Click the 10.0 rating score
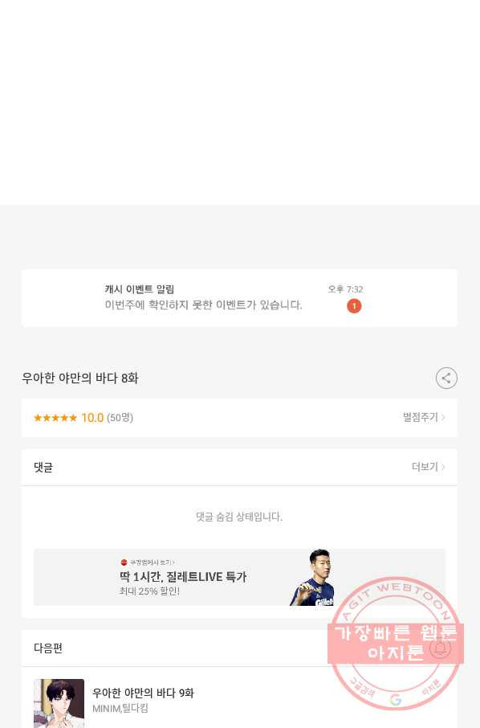Screen dimensions: 480x728 tap(92, 418)
